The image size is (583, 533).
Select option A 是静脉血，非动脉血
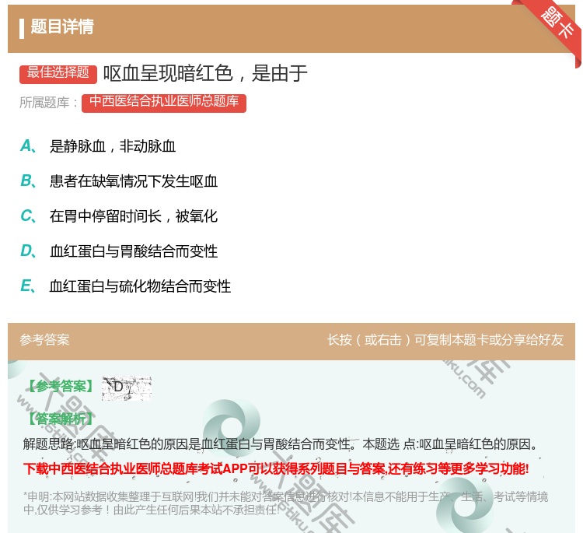(98, 146)
